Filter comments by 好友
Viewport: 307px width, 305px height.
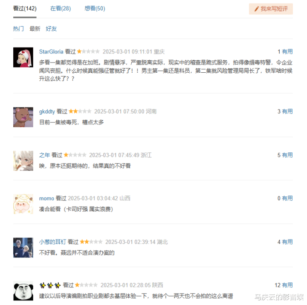tap(51, 29)
